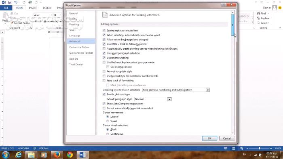
Task: Click Sign in link
Action: tap(266, 8)
